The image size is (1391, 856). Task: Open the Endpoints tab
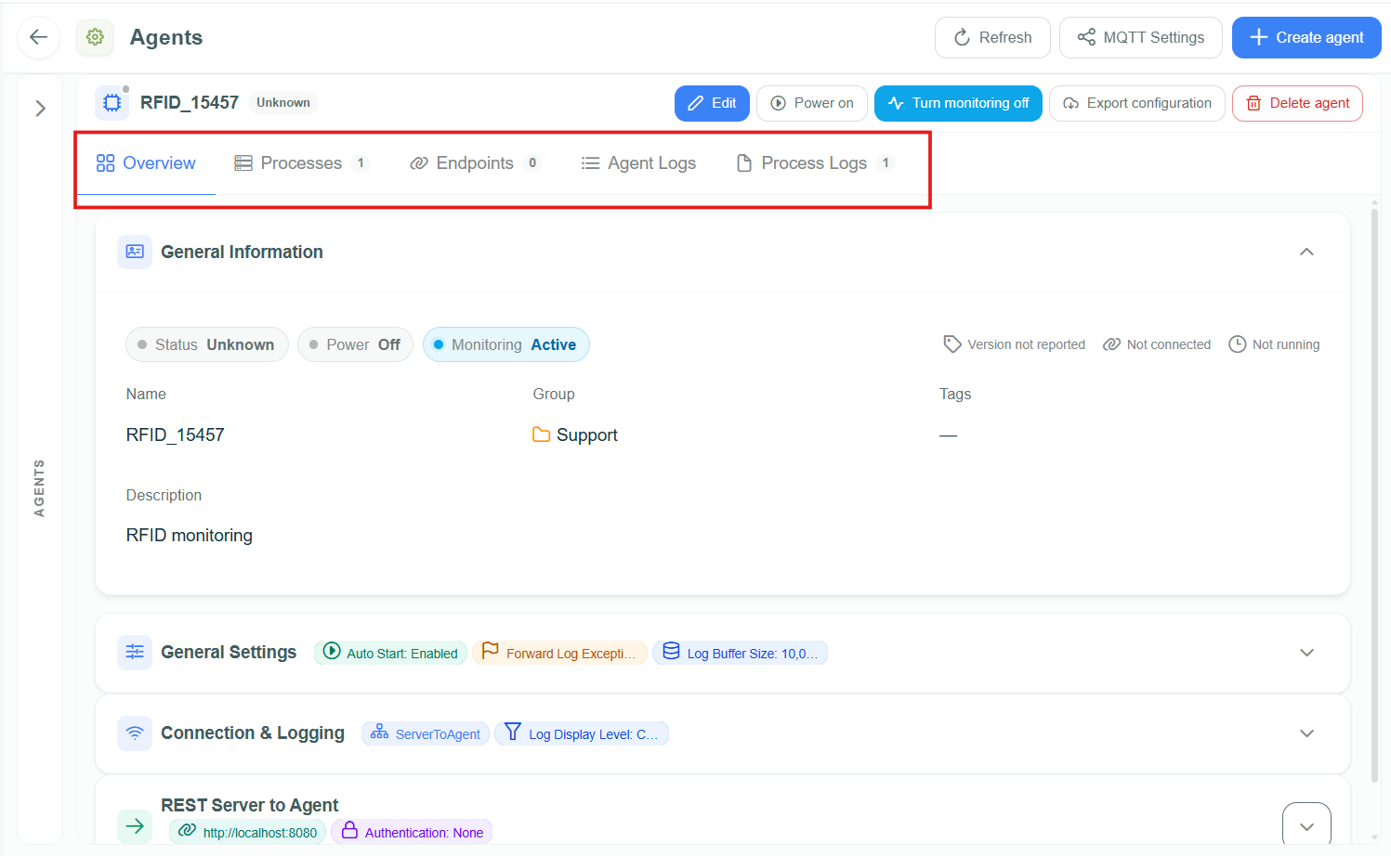coord(475,163)
